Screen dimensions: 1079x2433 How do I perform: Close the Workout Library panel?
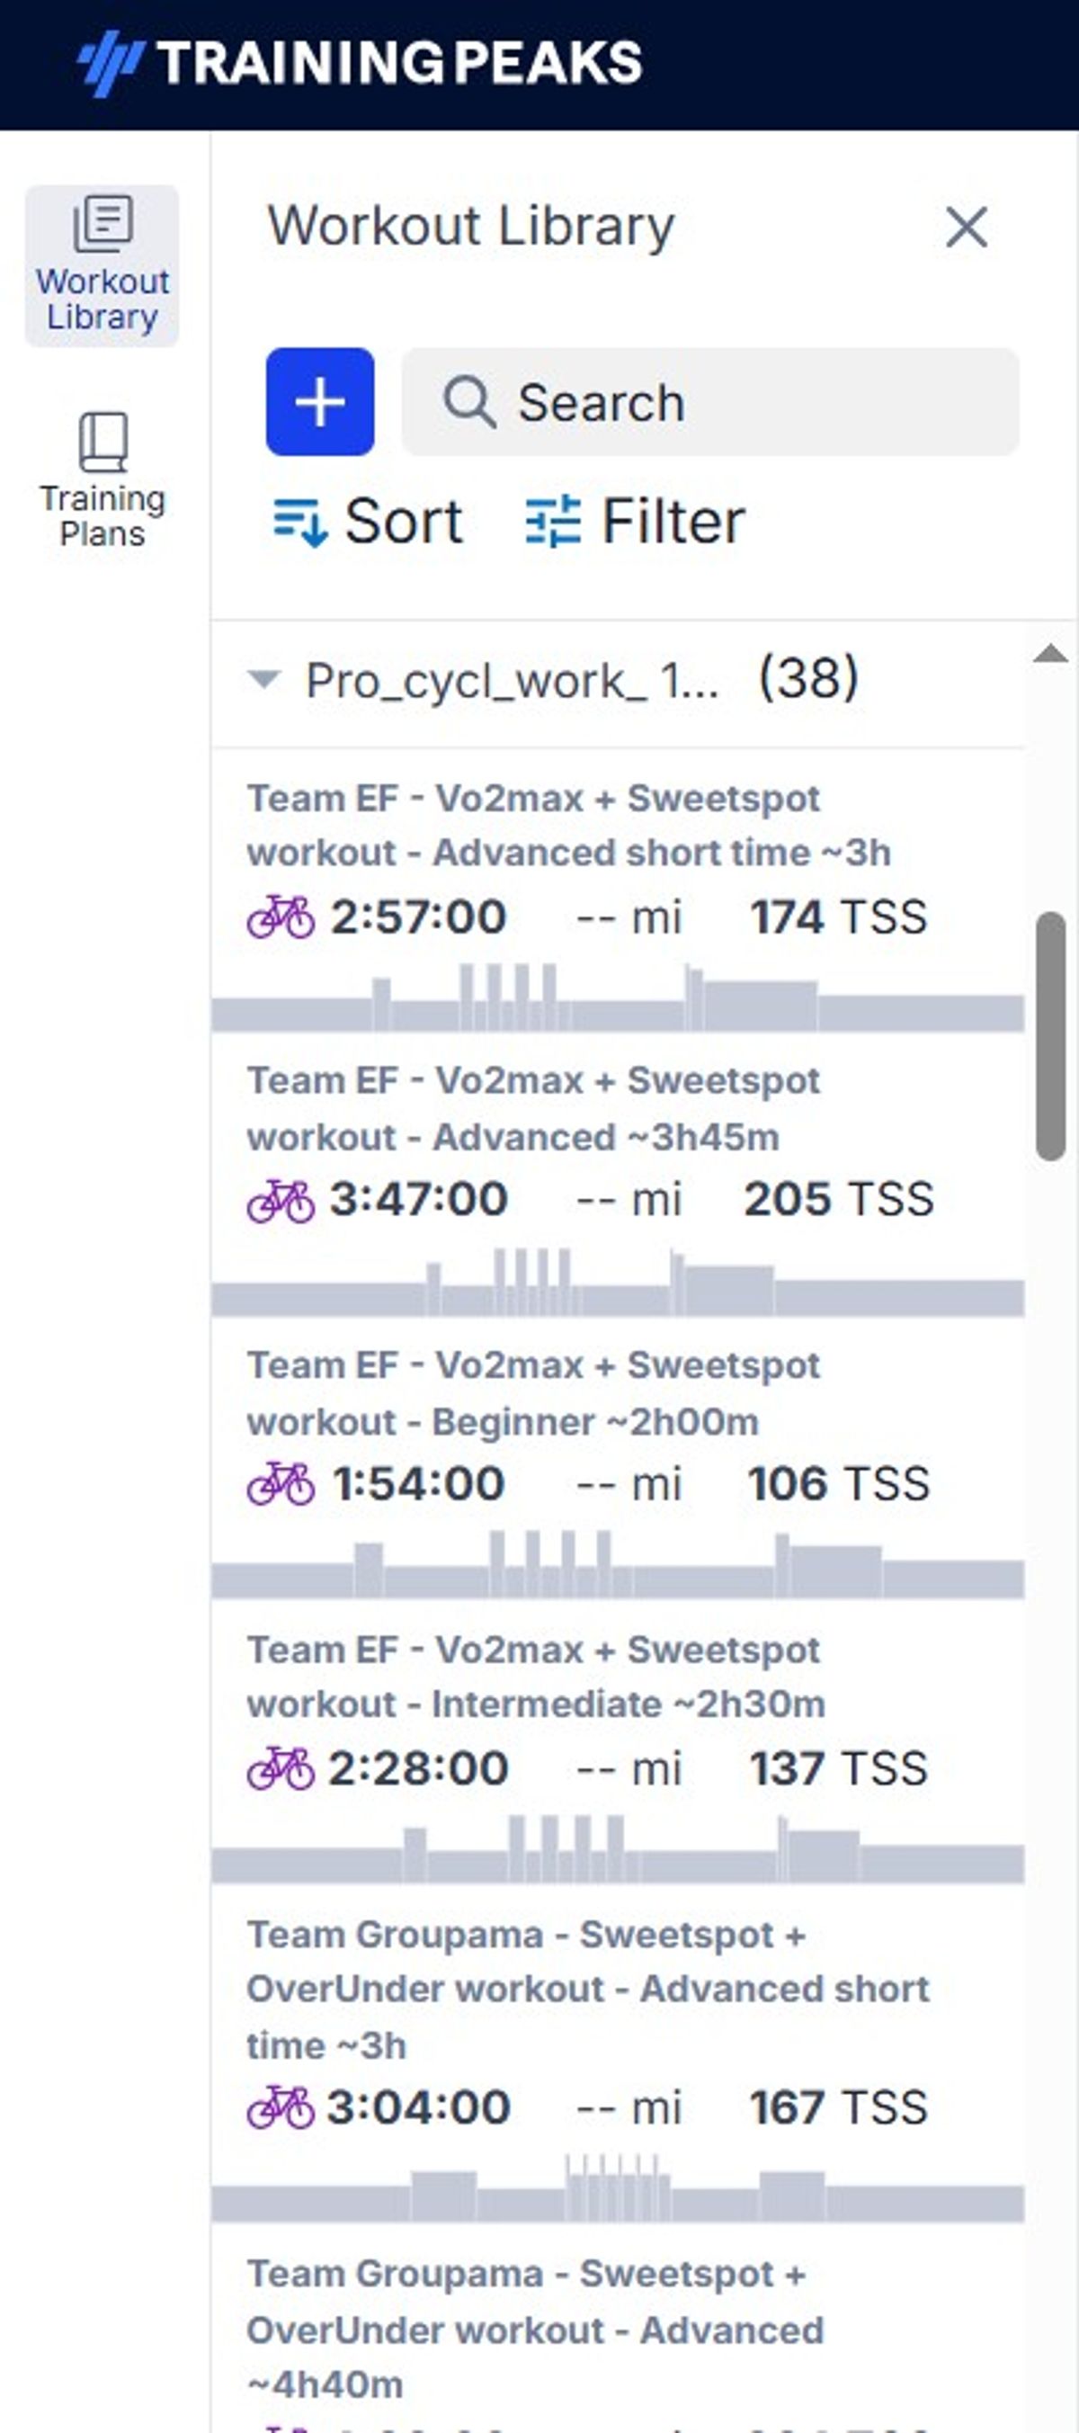(x=967, y=227)
